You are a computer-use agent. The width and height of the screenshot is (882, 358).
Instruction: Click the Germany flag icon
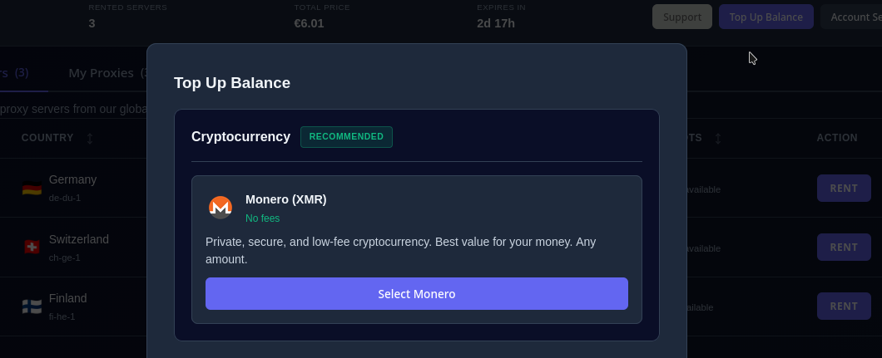point(32,189)
